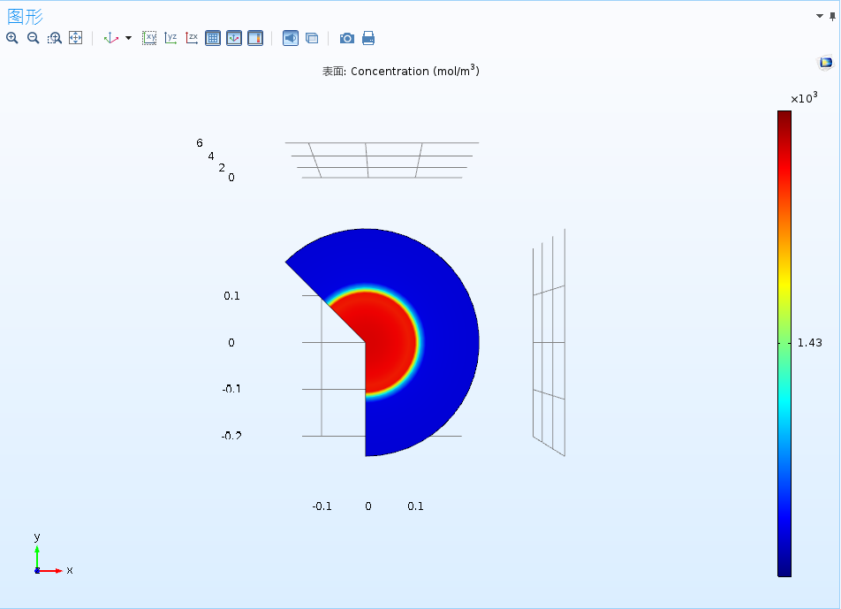Go to default 3D view
The height and width of the screenshot is (609, 841).
point(111,38)
